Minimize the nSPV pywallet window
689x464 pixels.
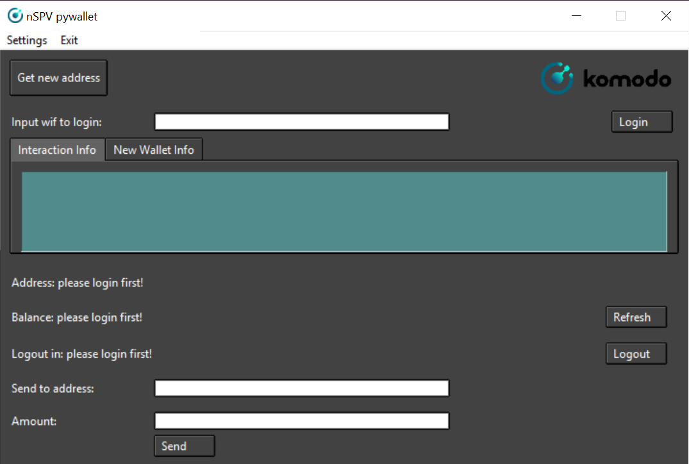pos(576,16)
